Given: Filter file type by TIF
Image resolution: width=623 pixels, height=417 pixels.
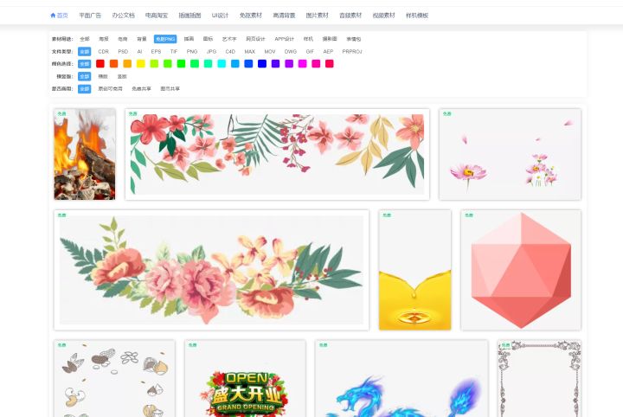Looking at the screenshot, I should [174, 52].
